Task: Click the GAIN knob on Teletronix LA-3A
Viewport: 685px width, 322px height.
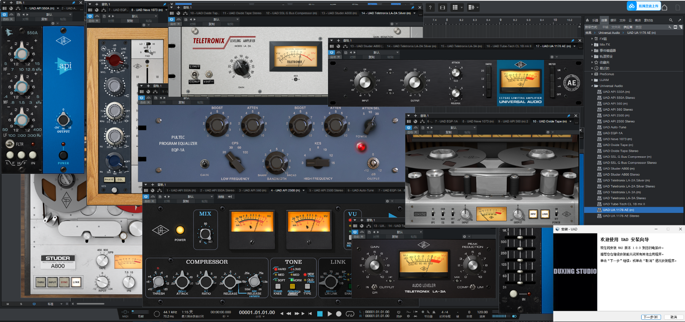Action: [x=374, y=265]
